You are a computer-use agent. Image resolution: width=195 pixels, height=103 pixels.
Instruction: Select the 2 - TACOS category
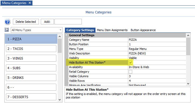point(31,49)
